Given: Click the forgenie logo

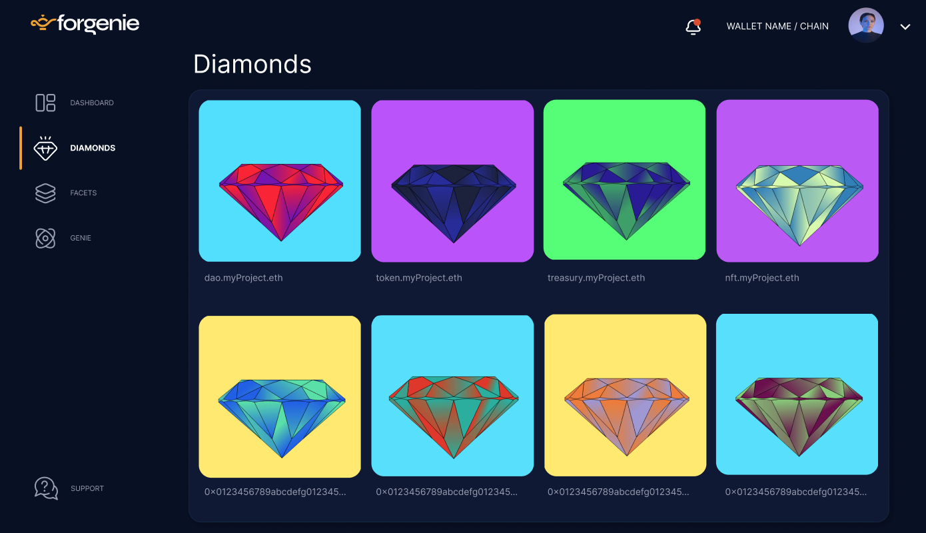Looking at the screenshot, I should click(x=85, y=24).
